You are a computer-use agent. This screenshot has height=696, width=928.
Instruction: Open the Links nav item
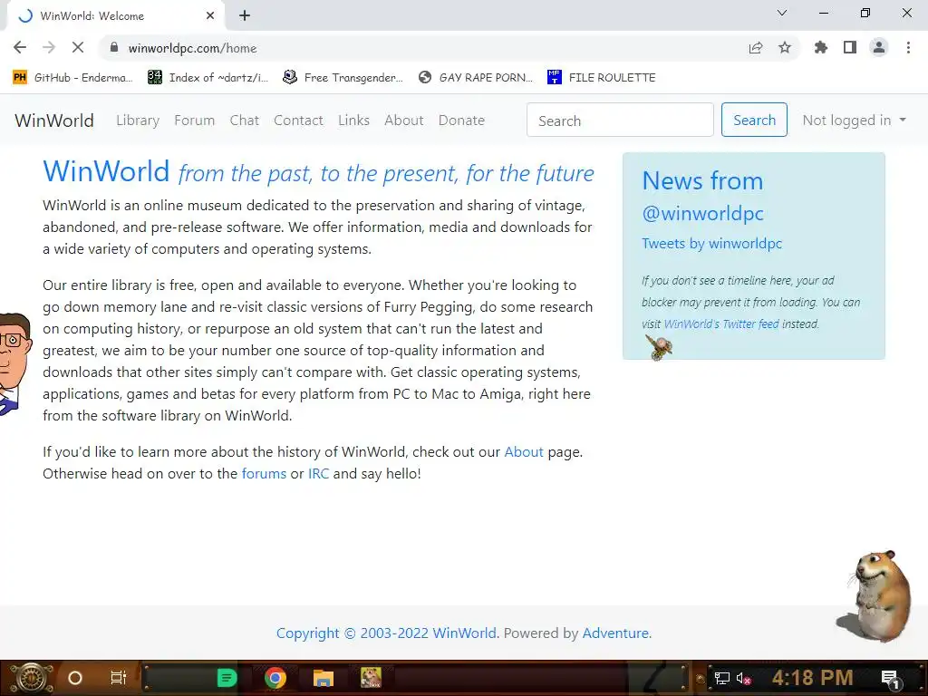(354, 121)
